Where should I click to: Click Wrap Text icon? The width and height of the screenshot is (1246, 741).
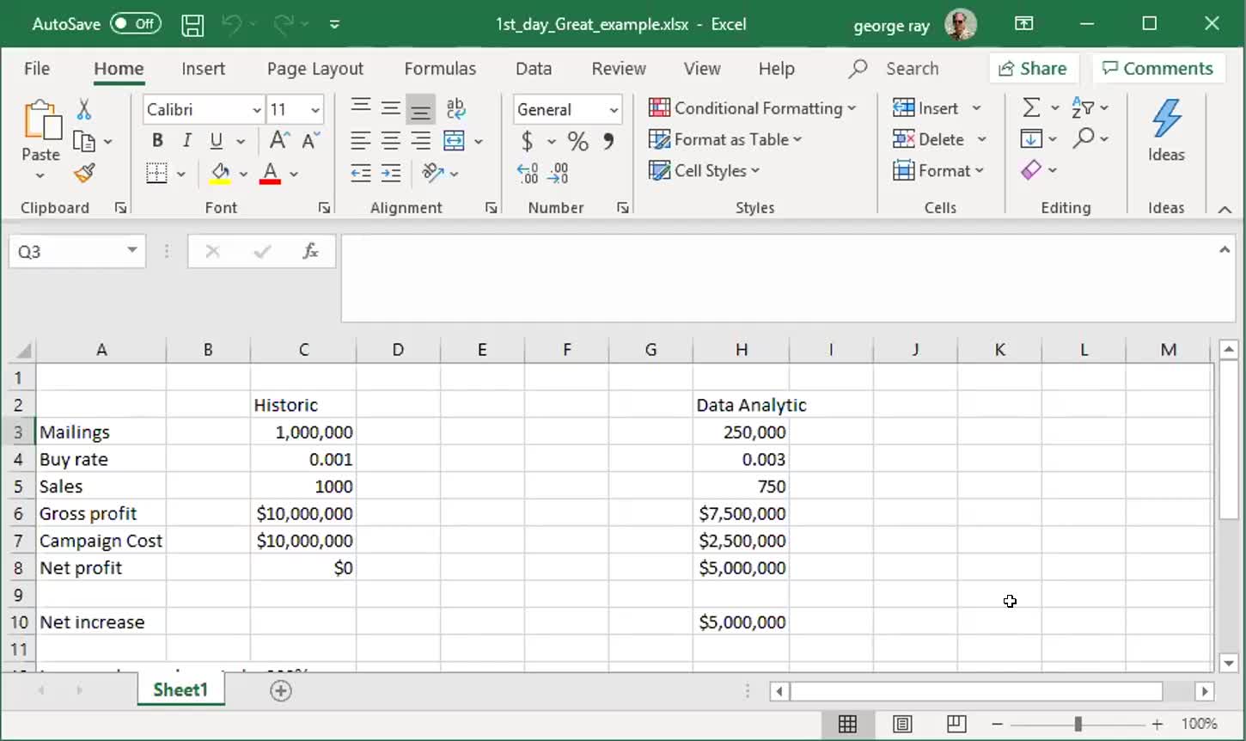(x=455, y=108)
